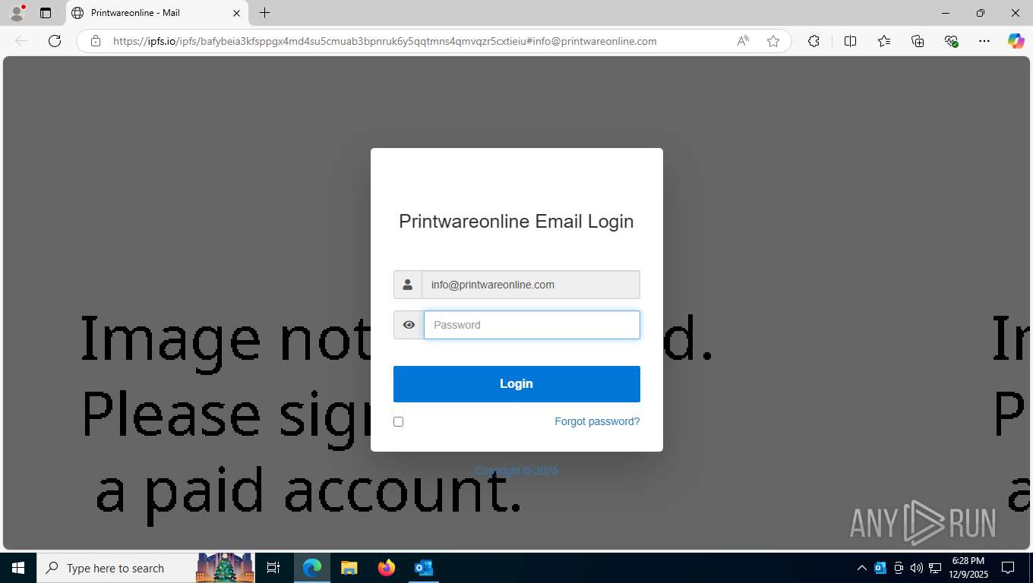Open the Extensions puzzle icon
Screen dimensions: 1033x583
[813, 41]
